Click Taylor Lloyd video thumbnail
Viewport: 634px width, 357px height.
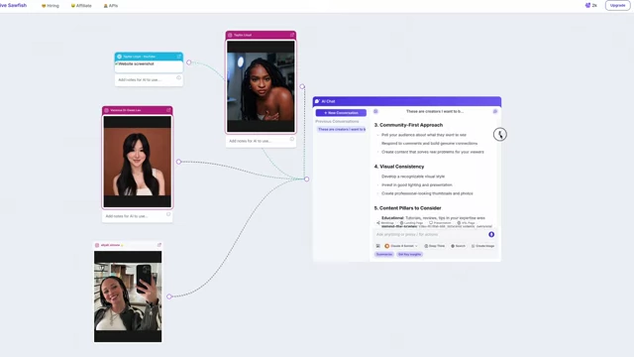[261, 86]
